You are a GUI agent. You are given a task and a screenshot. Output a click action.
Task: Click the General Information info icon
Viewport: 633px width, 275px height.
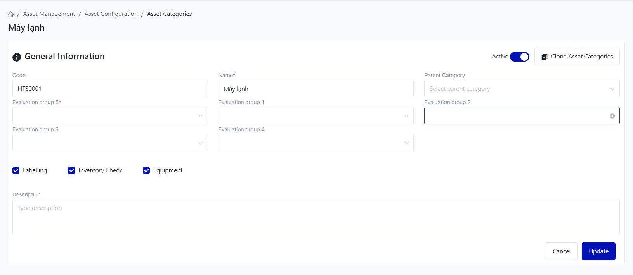(x=17, y=57)
